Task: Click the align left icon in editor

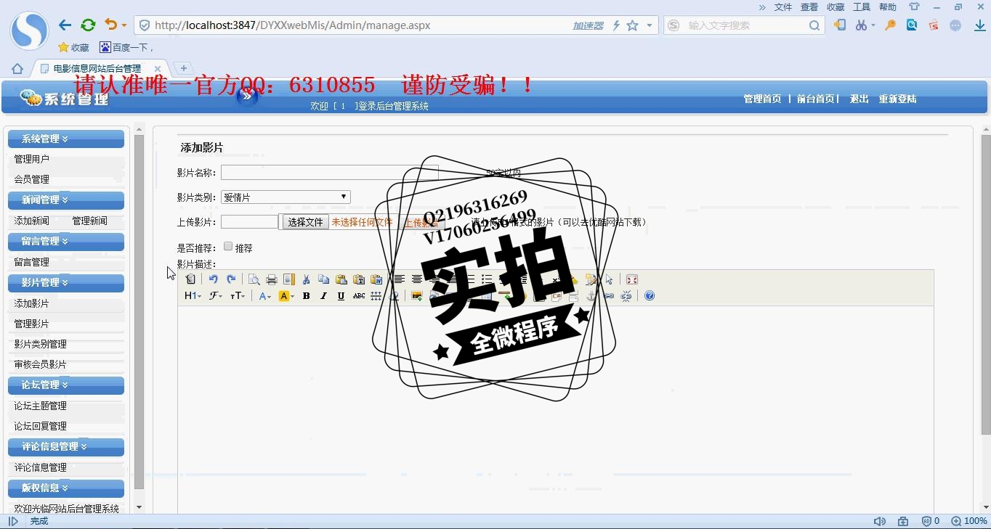Action: [399, 279]
